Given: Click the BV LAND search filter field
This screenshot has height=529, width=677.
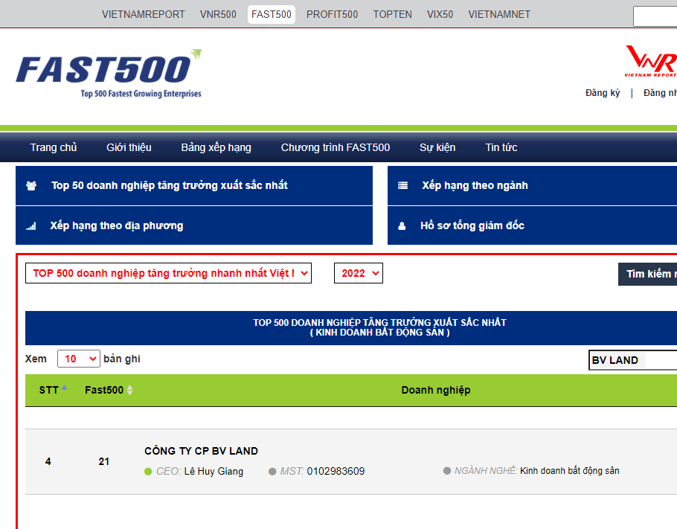Looking at the screenshot, I should tap(632, 360).
